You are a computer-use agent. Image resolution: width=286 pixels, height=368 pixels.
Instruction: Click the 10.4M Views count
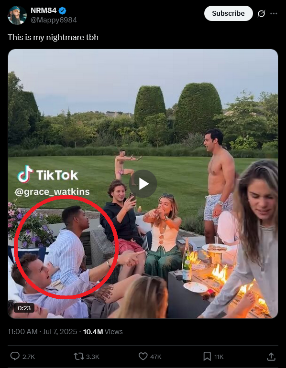point(103,332)
